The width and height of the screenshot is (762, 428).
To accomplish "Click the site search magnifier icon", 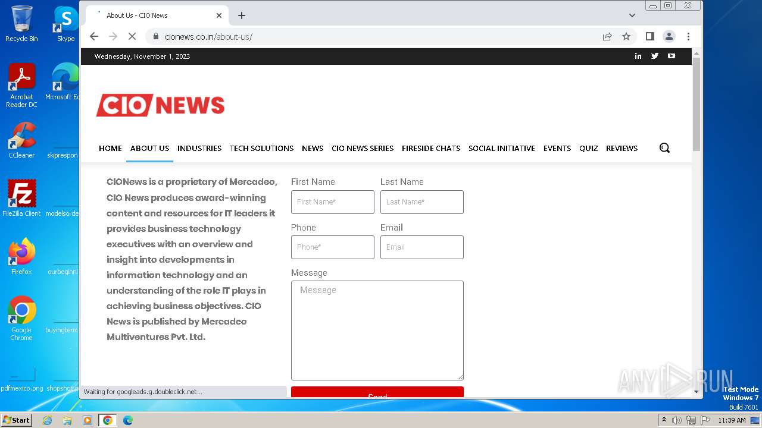I will pos(664,148).
